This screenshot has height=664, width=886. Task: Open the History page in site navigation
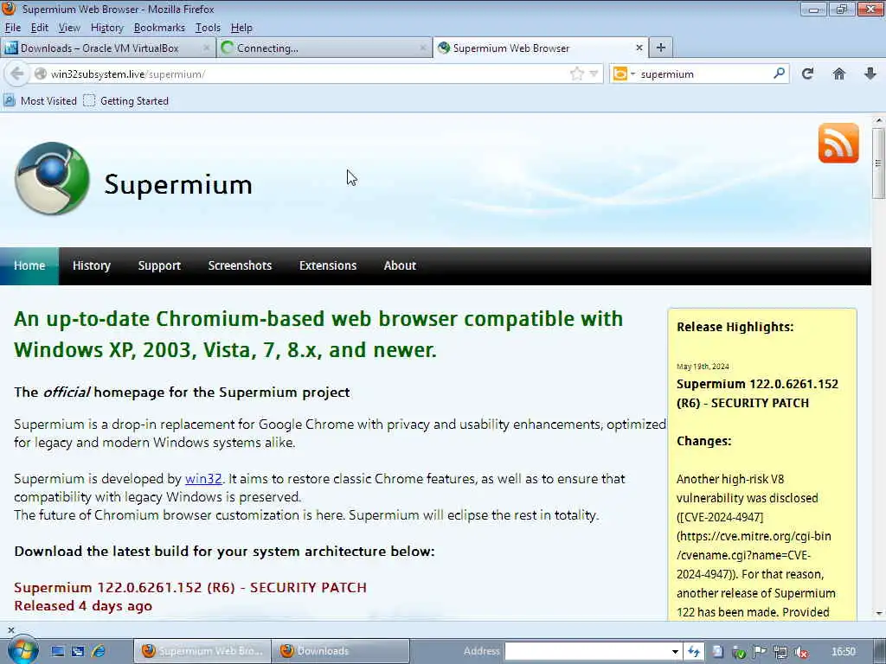pos(92,266)
